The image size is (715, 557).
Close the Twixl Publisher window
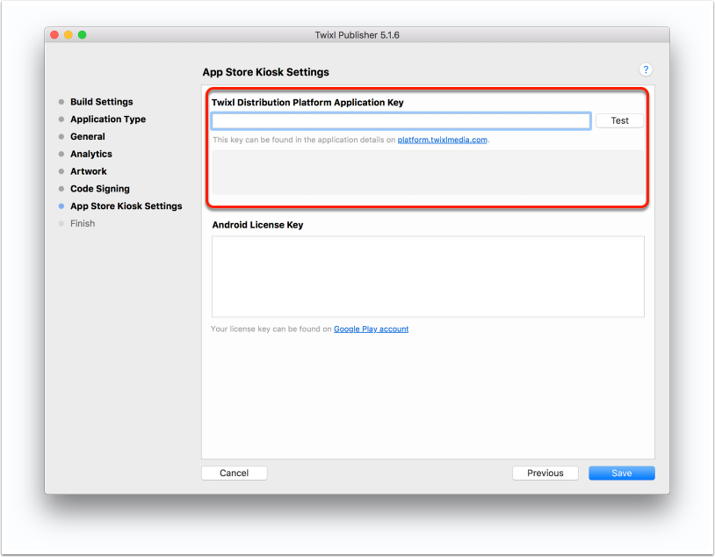coord(54,34)
